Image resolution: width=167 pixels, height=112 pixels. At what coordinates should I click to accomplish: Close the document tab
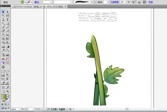66,7
